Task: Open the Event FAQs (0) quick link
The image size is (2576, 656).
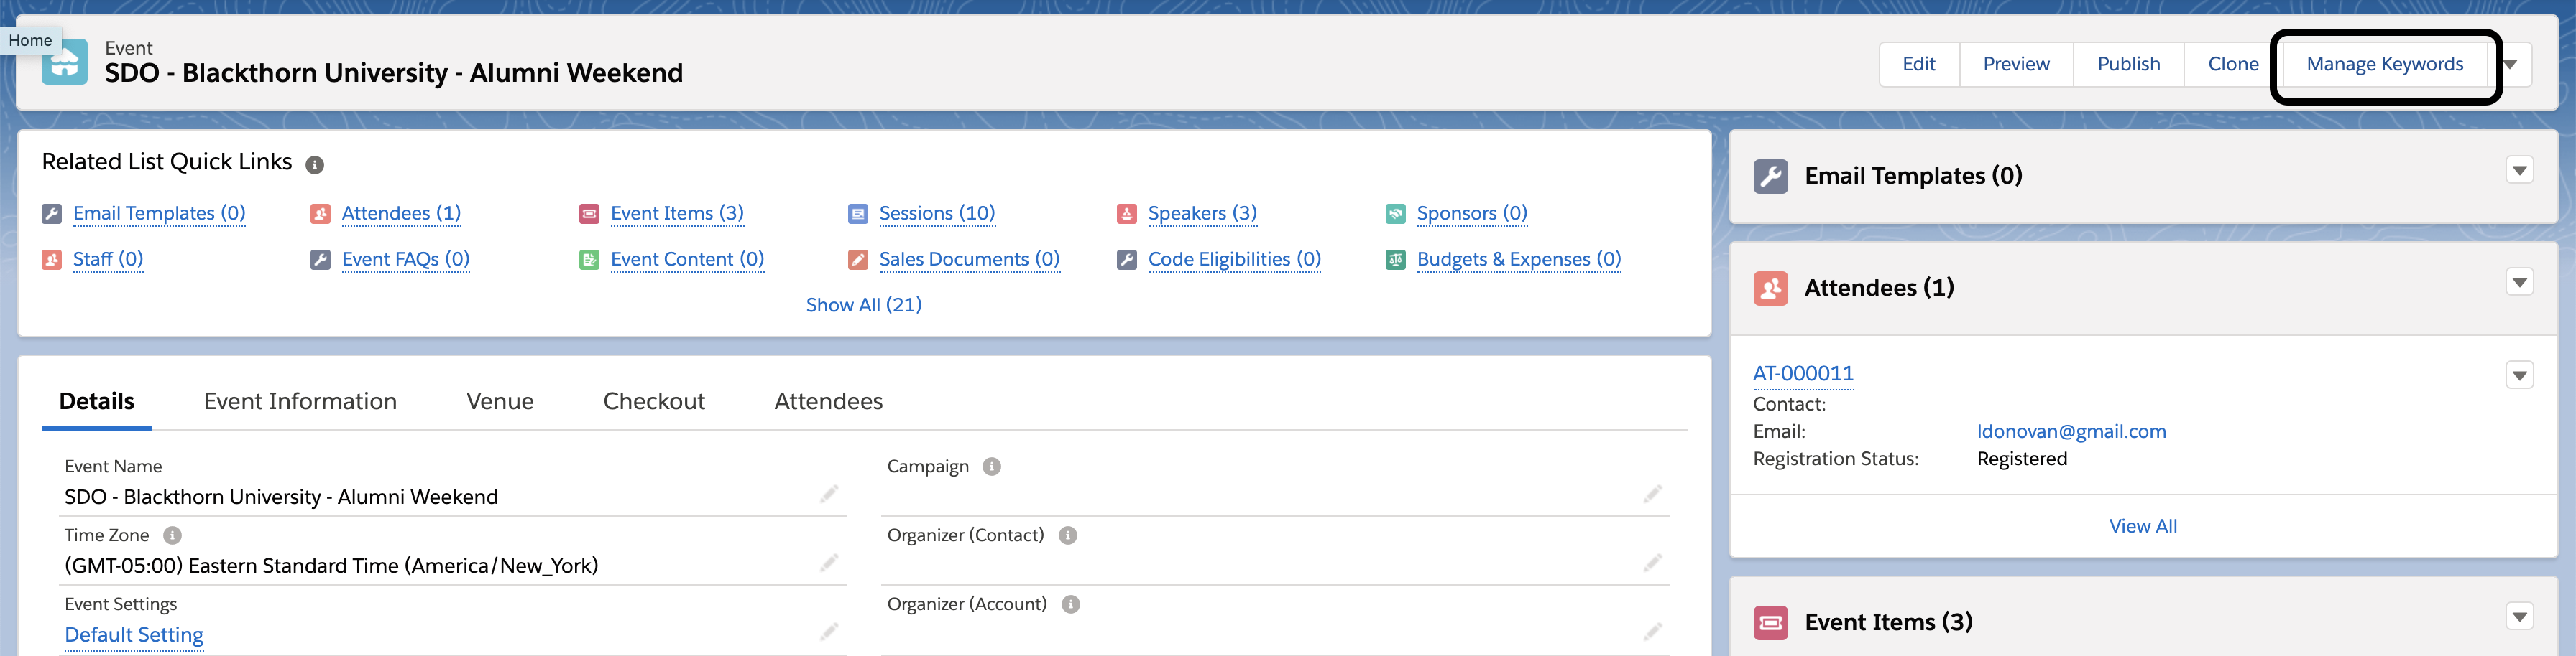Action: click(406, 260)
